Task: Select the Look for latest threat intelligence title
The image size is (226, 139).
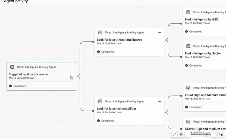Action: pyautogui.click(x=120, y=40)
